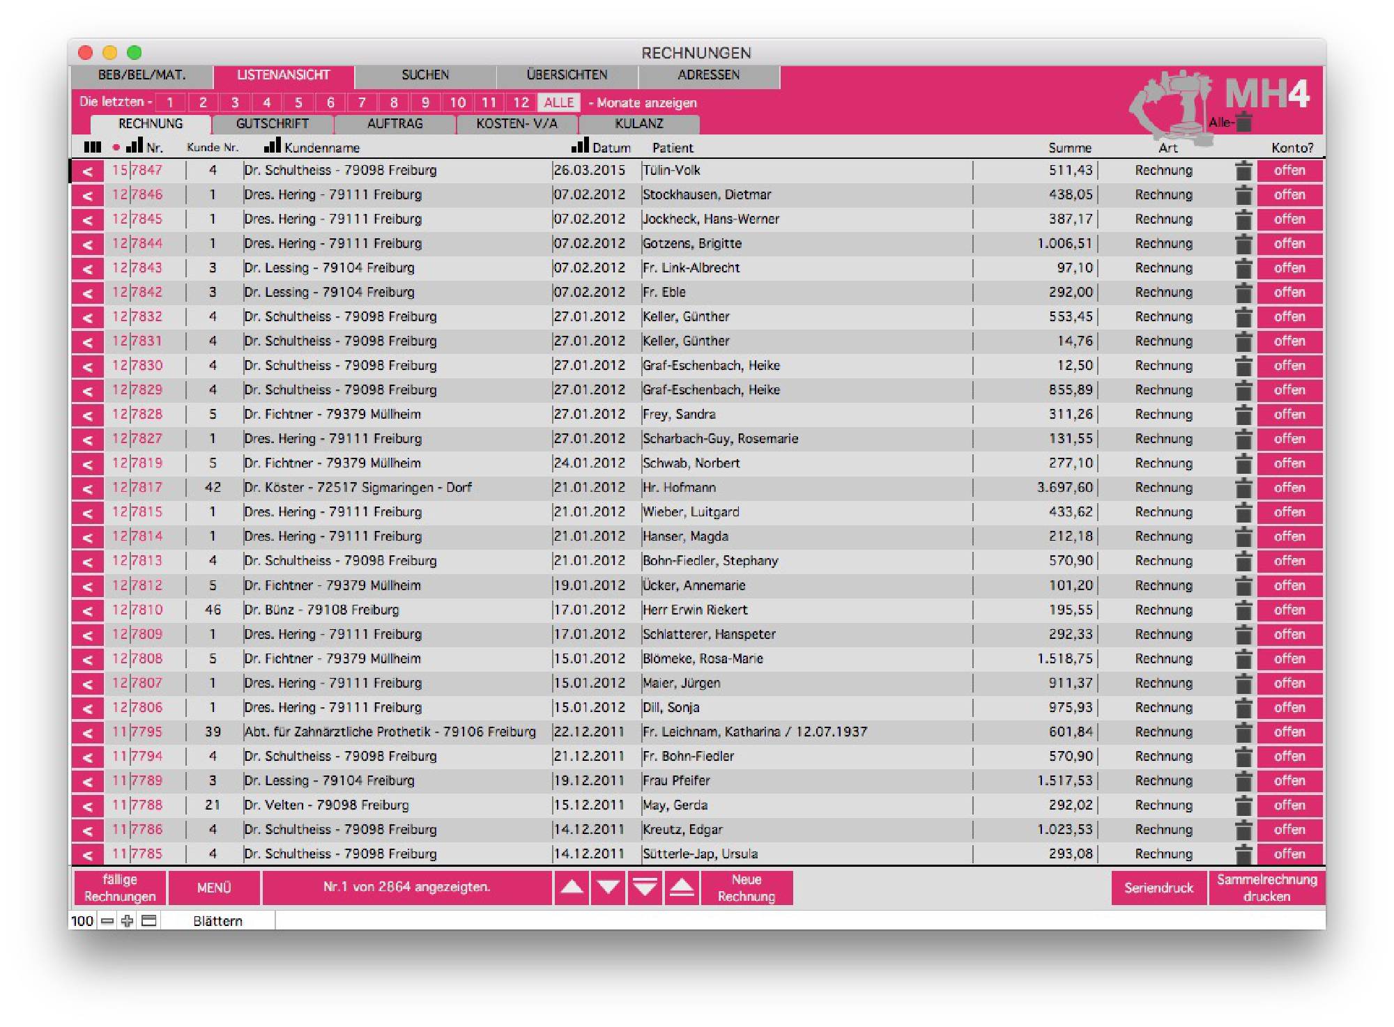This screenshot has width=1394, height=1027.
Task: Click the Neue Rechnung button
Action: click(746, 888)
